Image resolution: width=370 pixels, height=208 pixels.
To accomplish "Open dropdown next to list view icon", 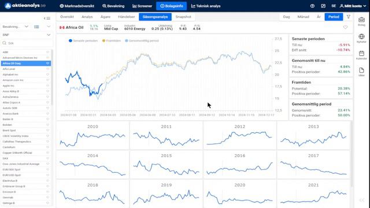I will (49, 27).
